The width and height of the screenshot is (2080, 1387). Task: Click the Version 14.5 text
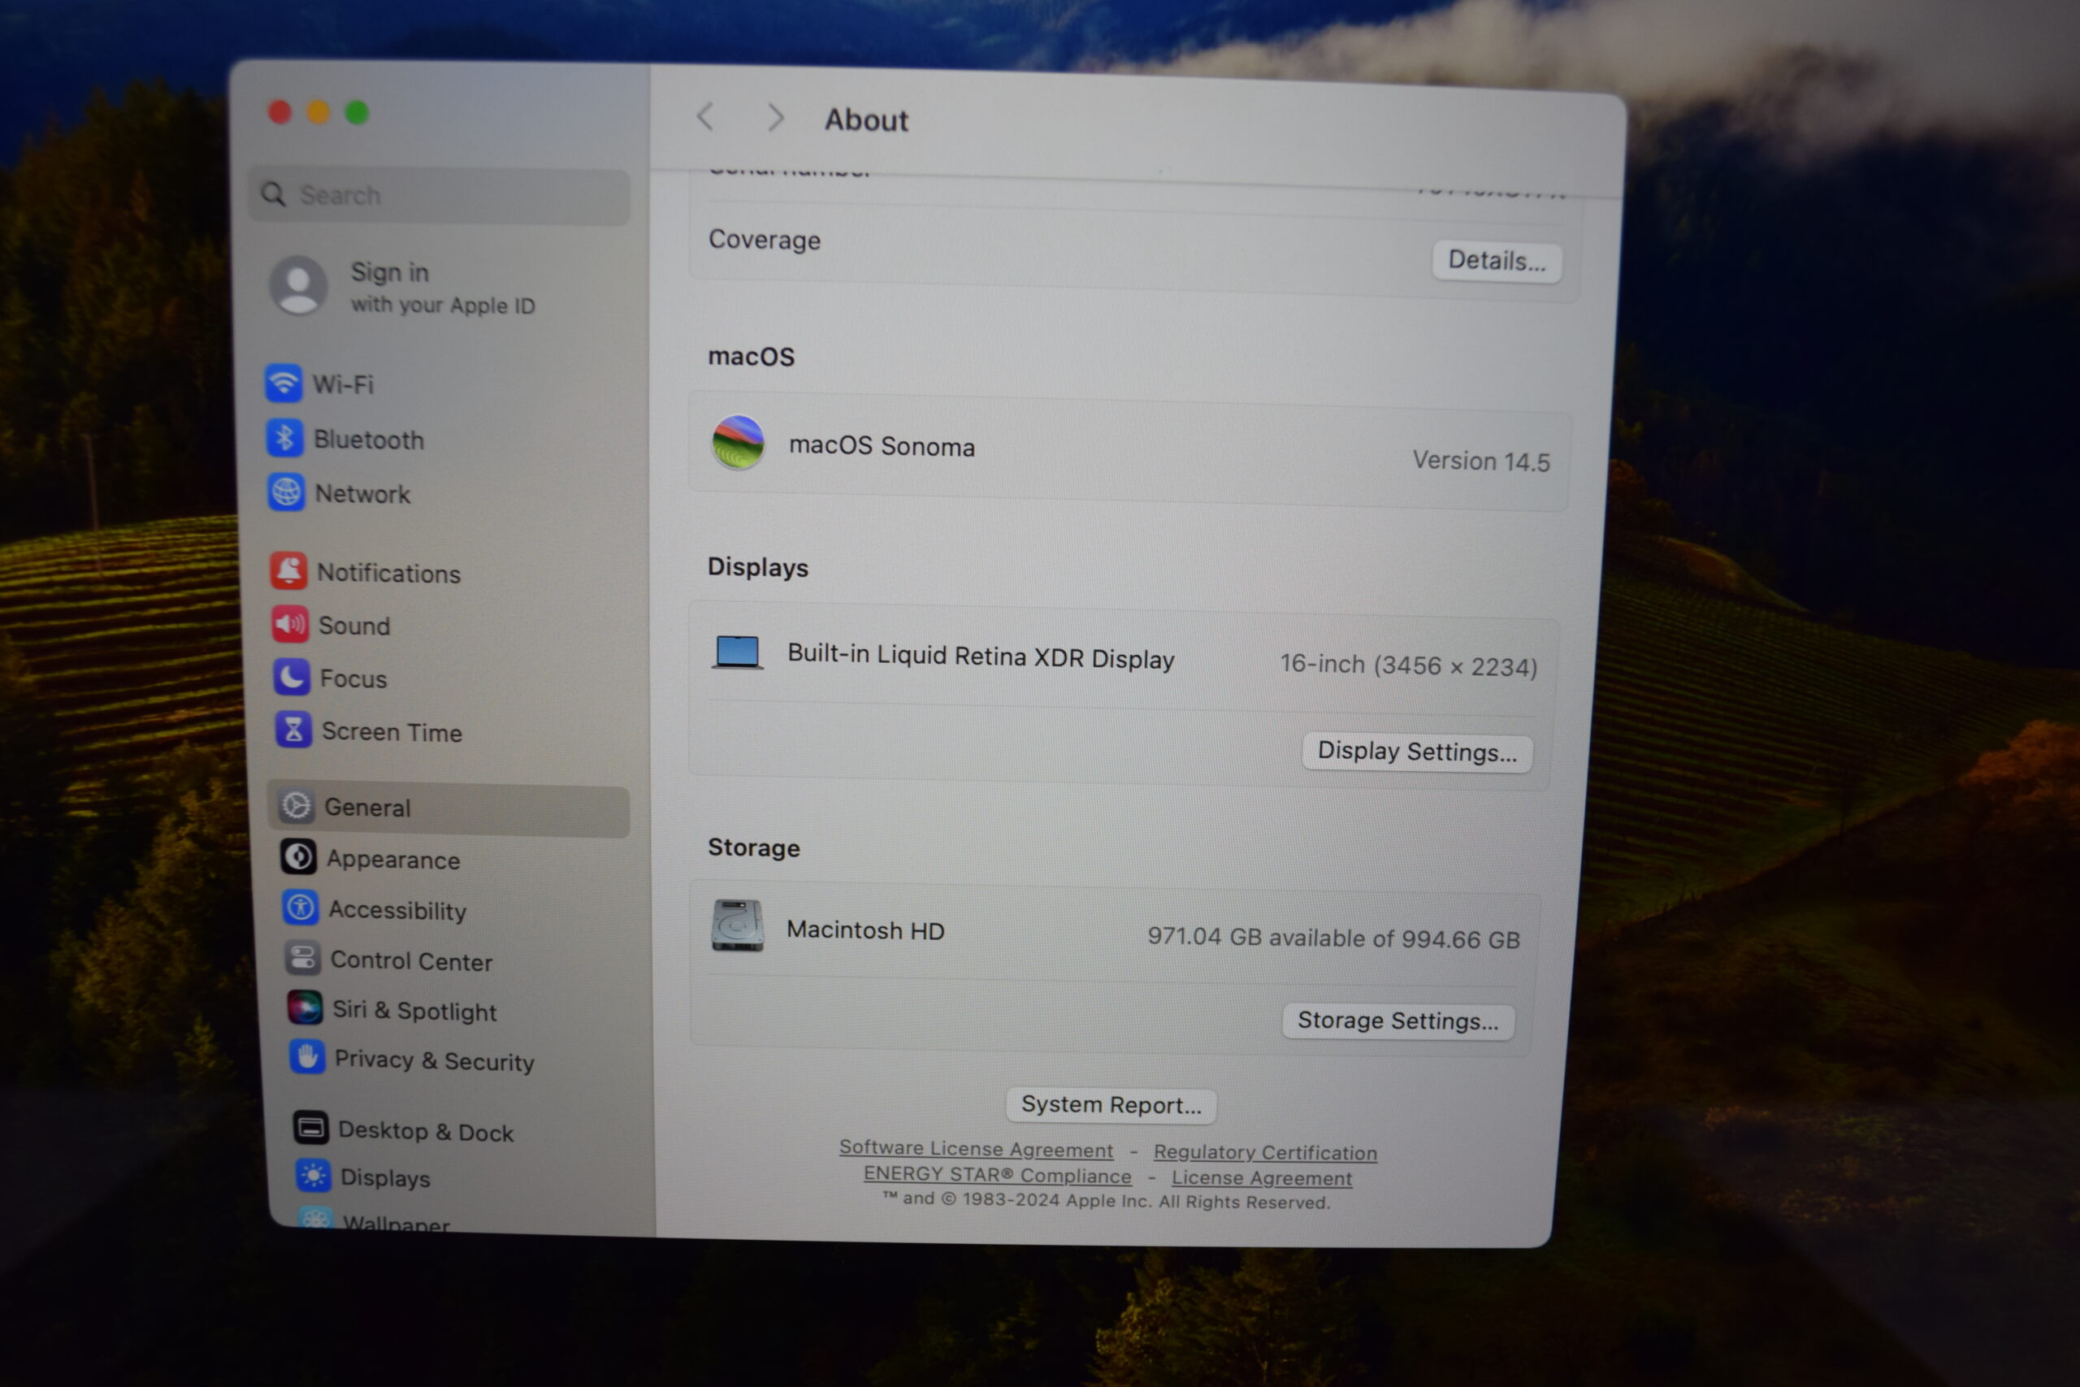pyautogui.click(x=1480, y=461)
